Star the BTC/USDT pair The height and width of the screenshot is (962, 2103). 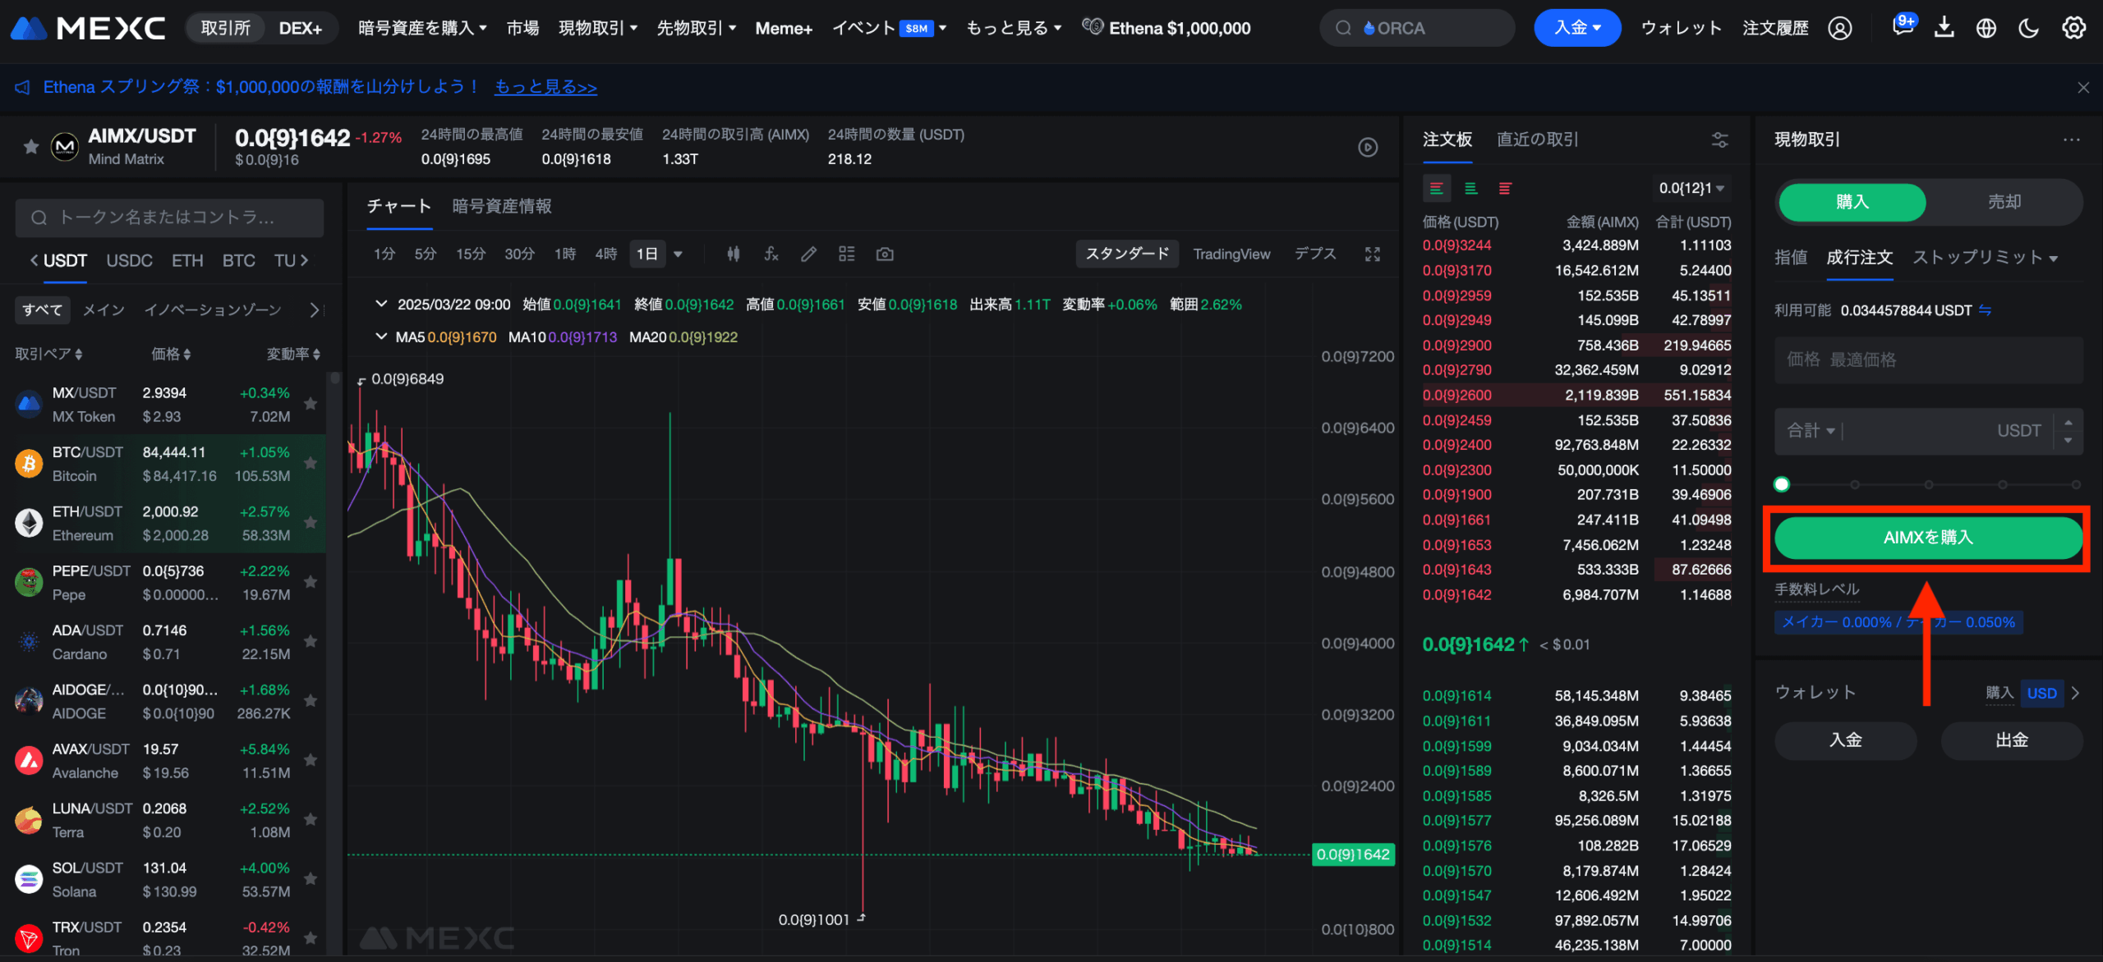[x=311, y=463]
